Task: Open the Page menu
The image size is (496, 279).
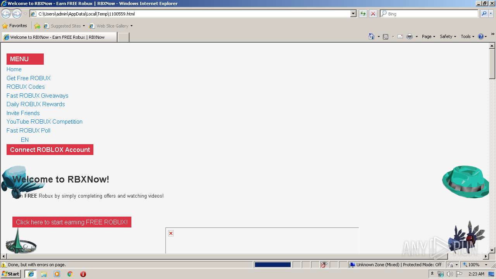Action: coord(429,36)
